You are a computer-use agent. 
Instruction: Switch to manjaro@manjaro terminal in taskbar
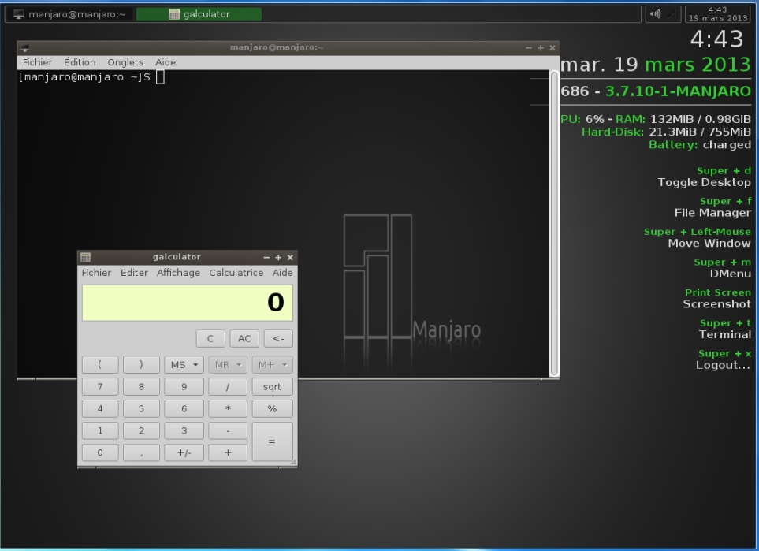(69, 14)
